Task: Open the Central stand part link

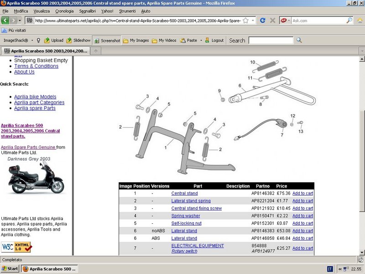Action: 185,193
